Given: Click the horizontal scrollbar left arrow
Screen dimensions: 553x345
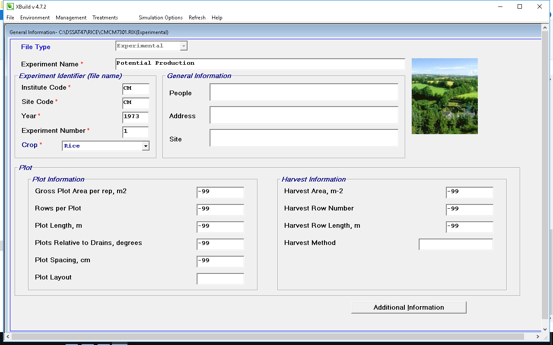Looking at the screenshot, I should [8, 336].
